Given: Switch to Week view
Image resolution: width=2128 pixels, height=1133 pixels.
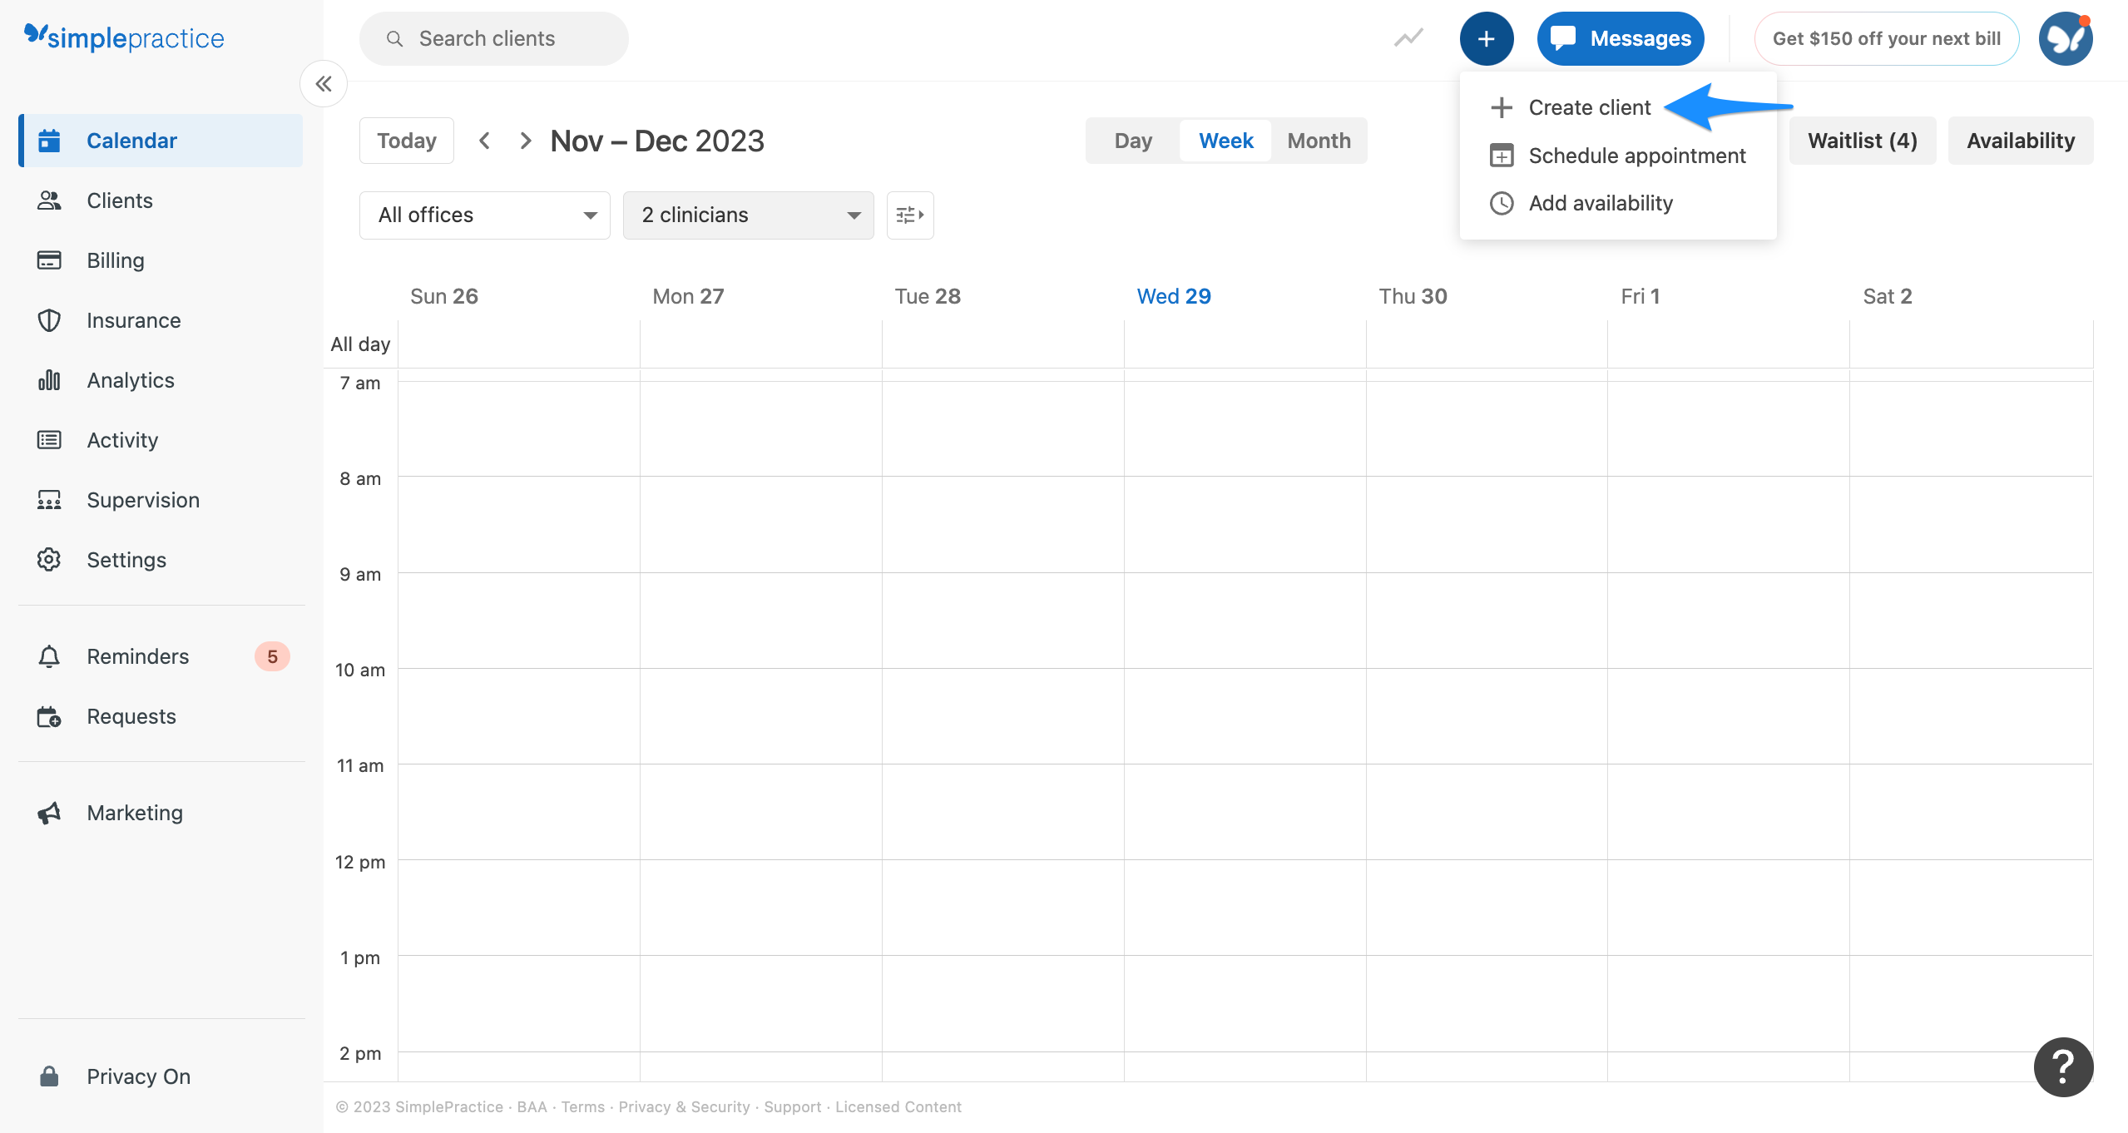Looking at the screenshot, I should [1225, 141].
